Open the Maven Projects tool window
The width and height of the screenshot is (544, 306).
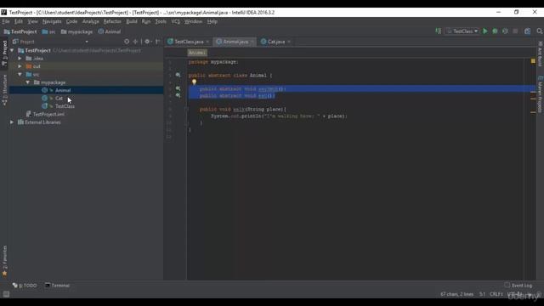[x=540, y=93]
